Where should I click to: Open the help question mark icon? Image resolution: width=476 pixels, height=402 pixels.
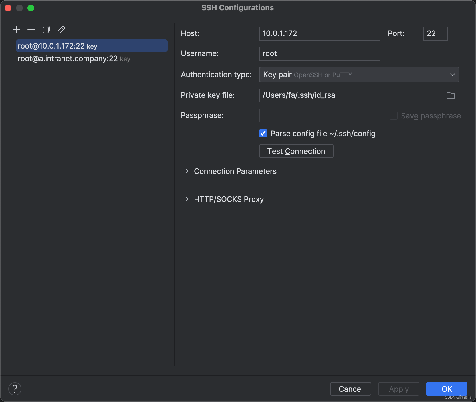click(15, 389)
